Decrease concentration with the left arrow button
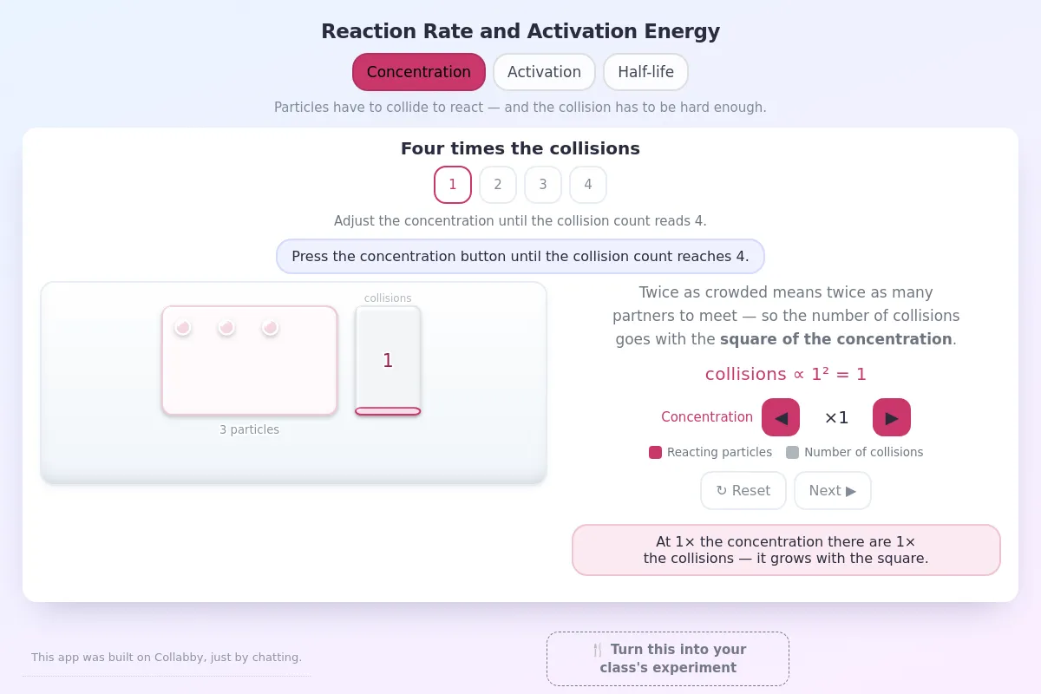 [x=781, y=417]
